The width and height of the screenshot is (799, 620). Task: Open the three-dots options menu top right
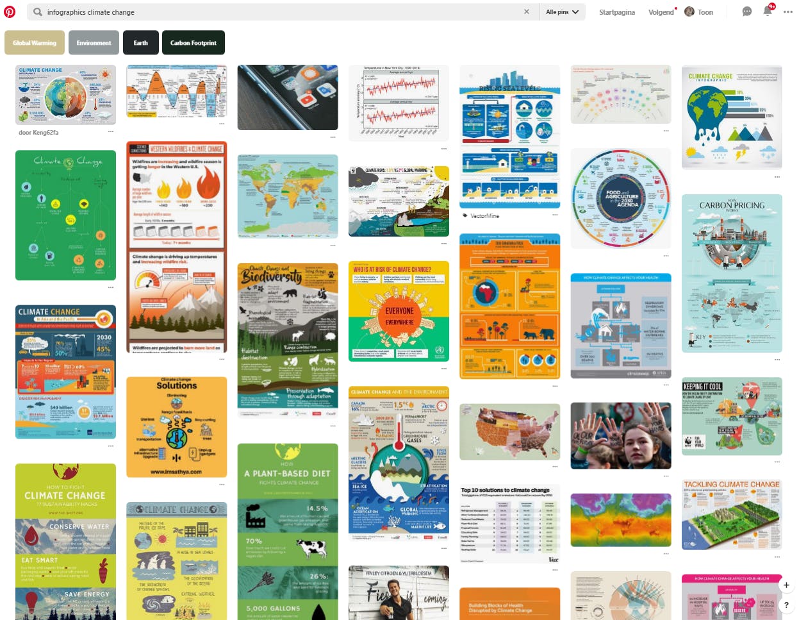point(788,12)
